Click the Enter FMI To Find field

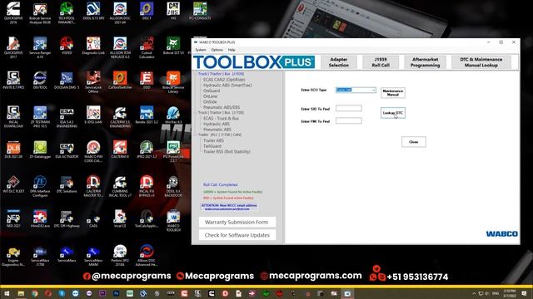click(348, 120)
